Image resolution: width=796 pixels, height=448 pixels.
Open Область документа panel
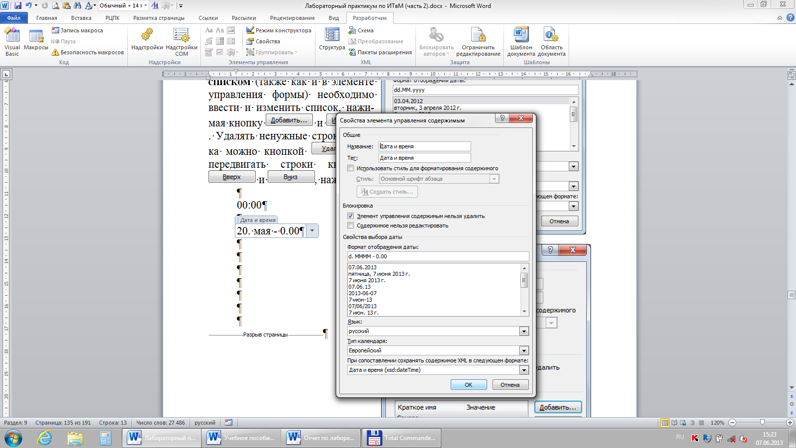coord(551,42)
